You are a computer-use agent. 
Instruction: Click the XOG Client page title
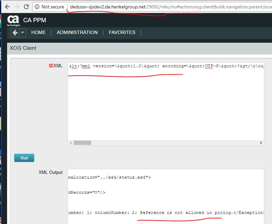coord(23,48)
